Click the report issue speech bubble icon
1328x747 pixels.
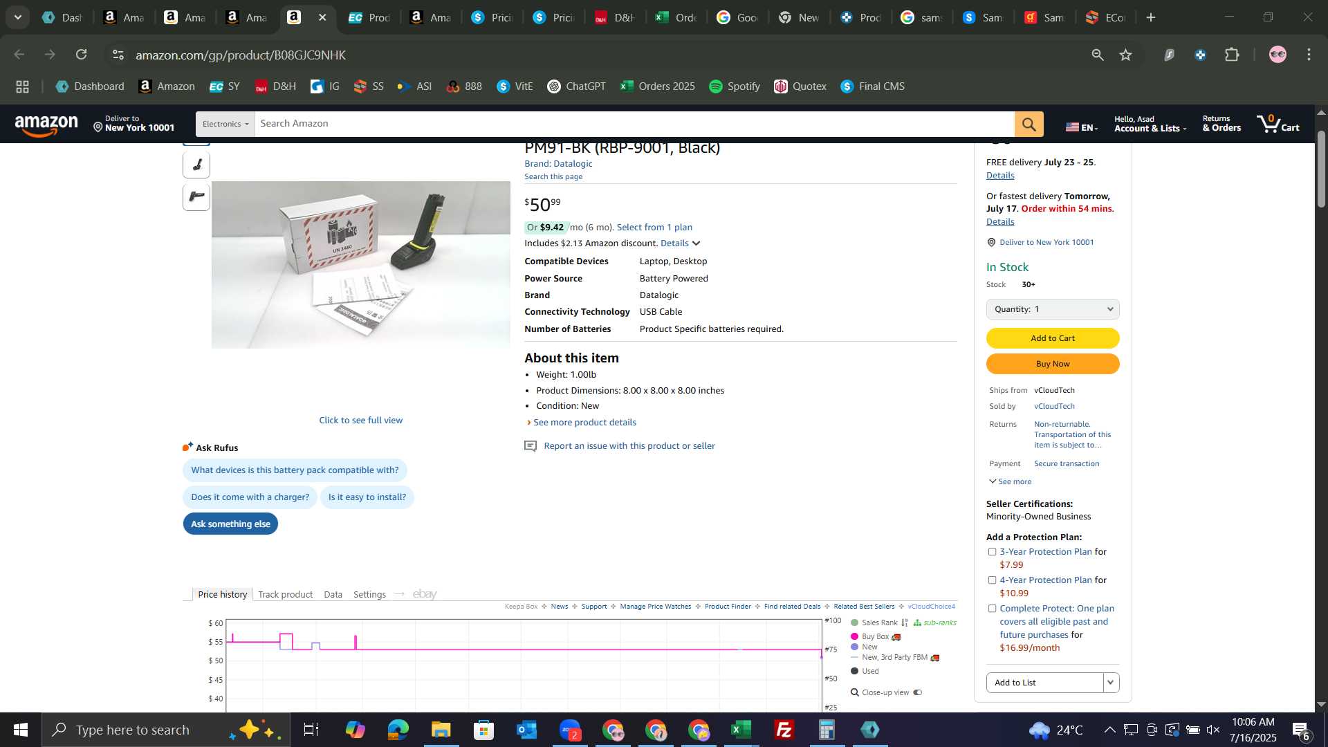[x=531, y=446]
